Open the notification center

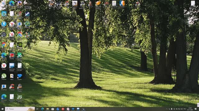[x=196, y=109]
